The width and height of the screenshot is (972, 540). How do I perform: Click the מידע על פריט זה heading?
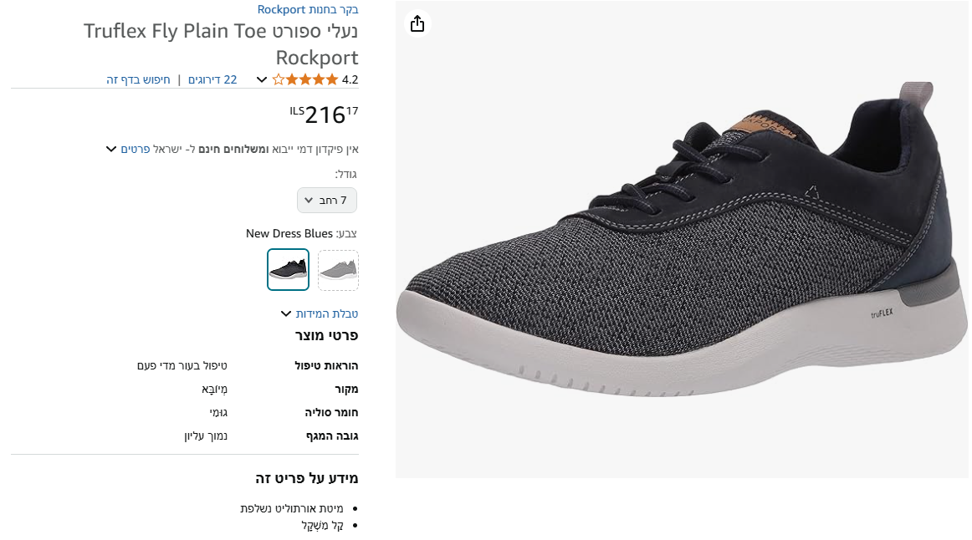pyautogui.click(x=307, y=478)
